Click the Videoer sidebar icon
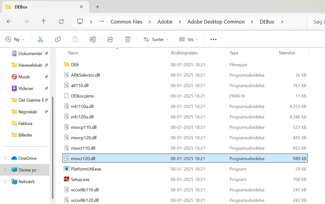This screenshot has width=325, height=204. point(14,88)
